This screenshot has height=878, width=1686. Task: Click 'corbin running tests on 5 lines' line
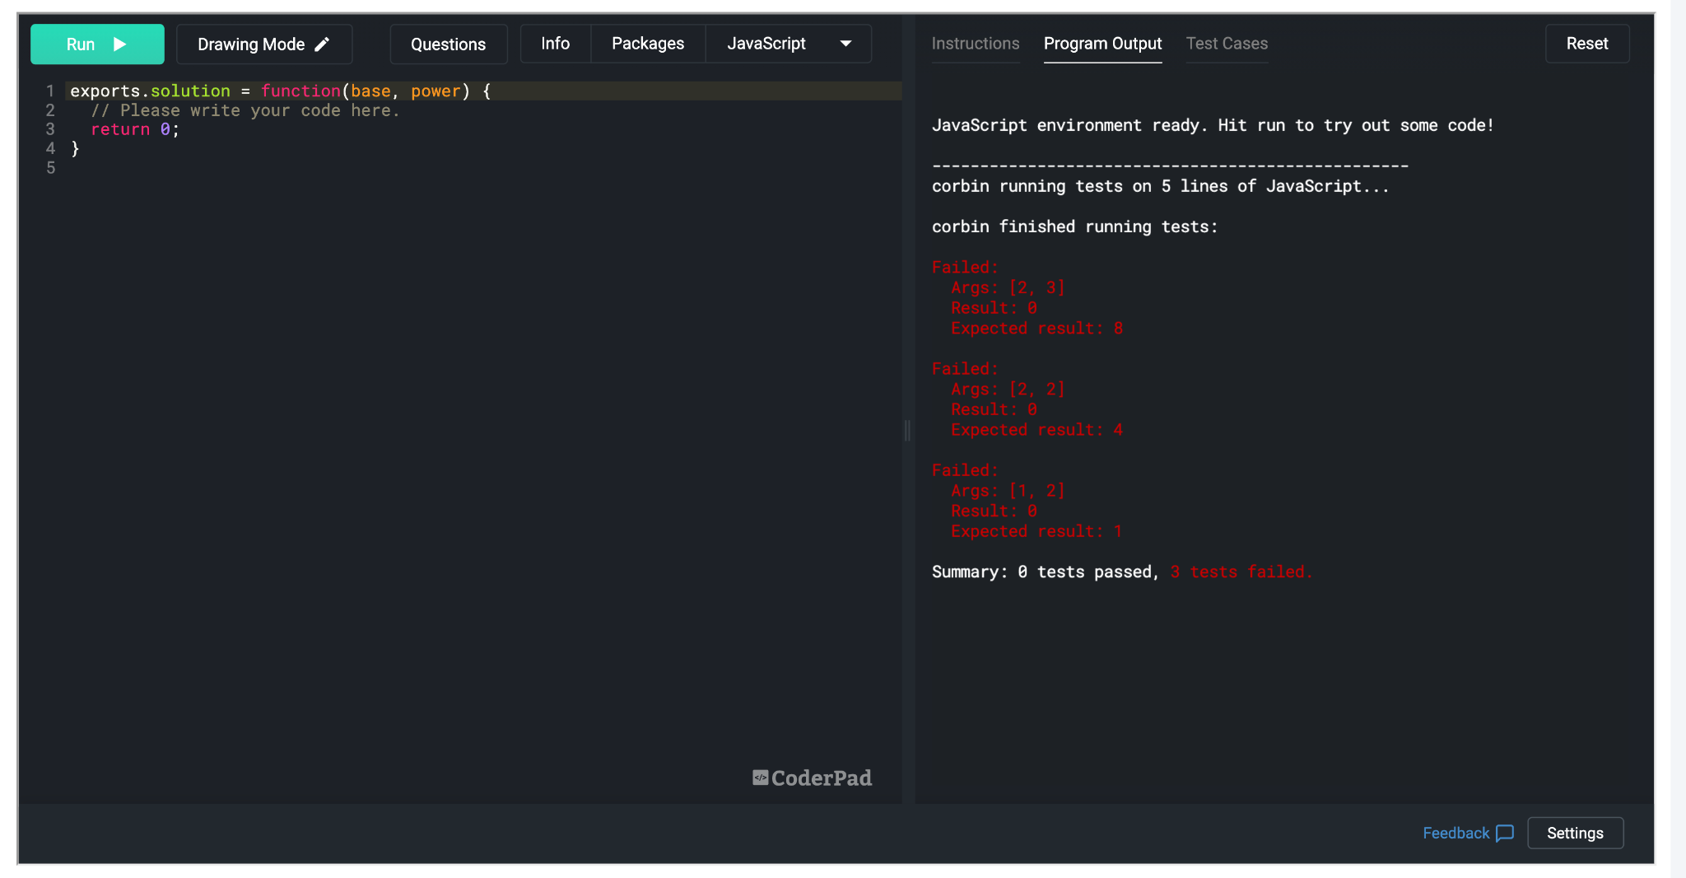coord(1161,187)
